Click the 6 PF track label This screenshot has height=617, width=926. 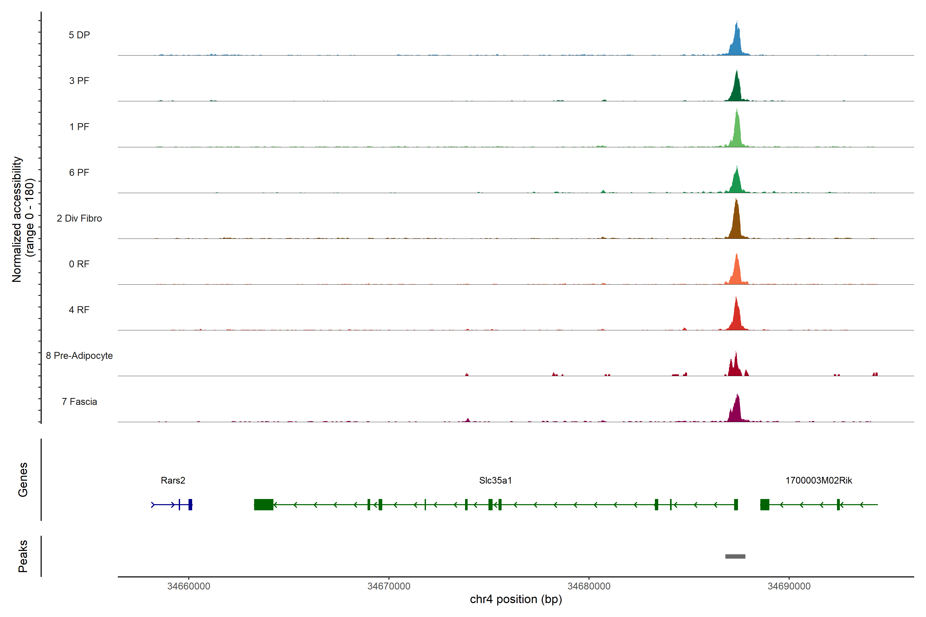(79, 172)
